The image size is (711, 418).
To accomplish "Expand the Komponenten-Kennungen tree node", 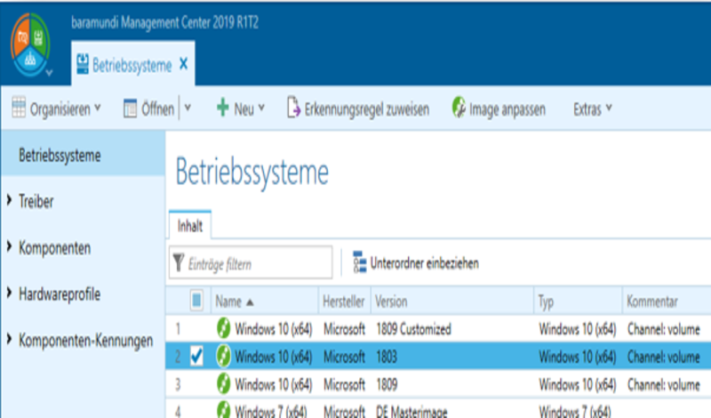I will coord(9,339).
